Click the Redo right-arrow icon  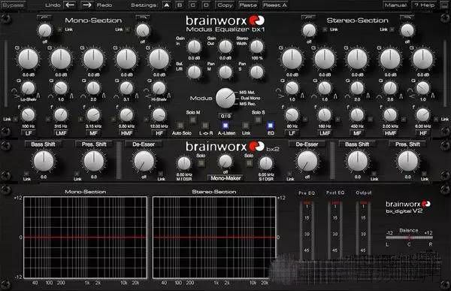point(87,5)
